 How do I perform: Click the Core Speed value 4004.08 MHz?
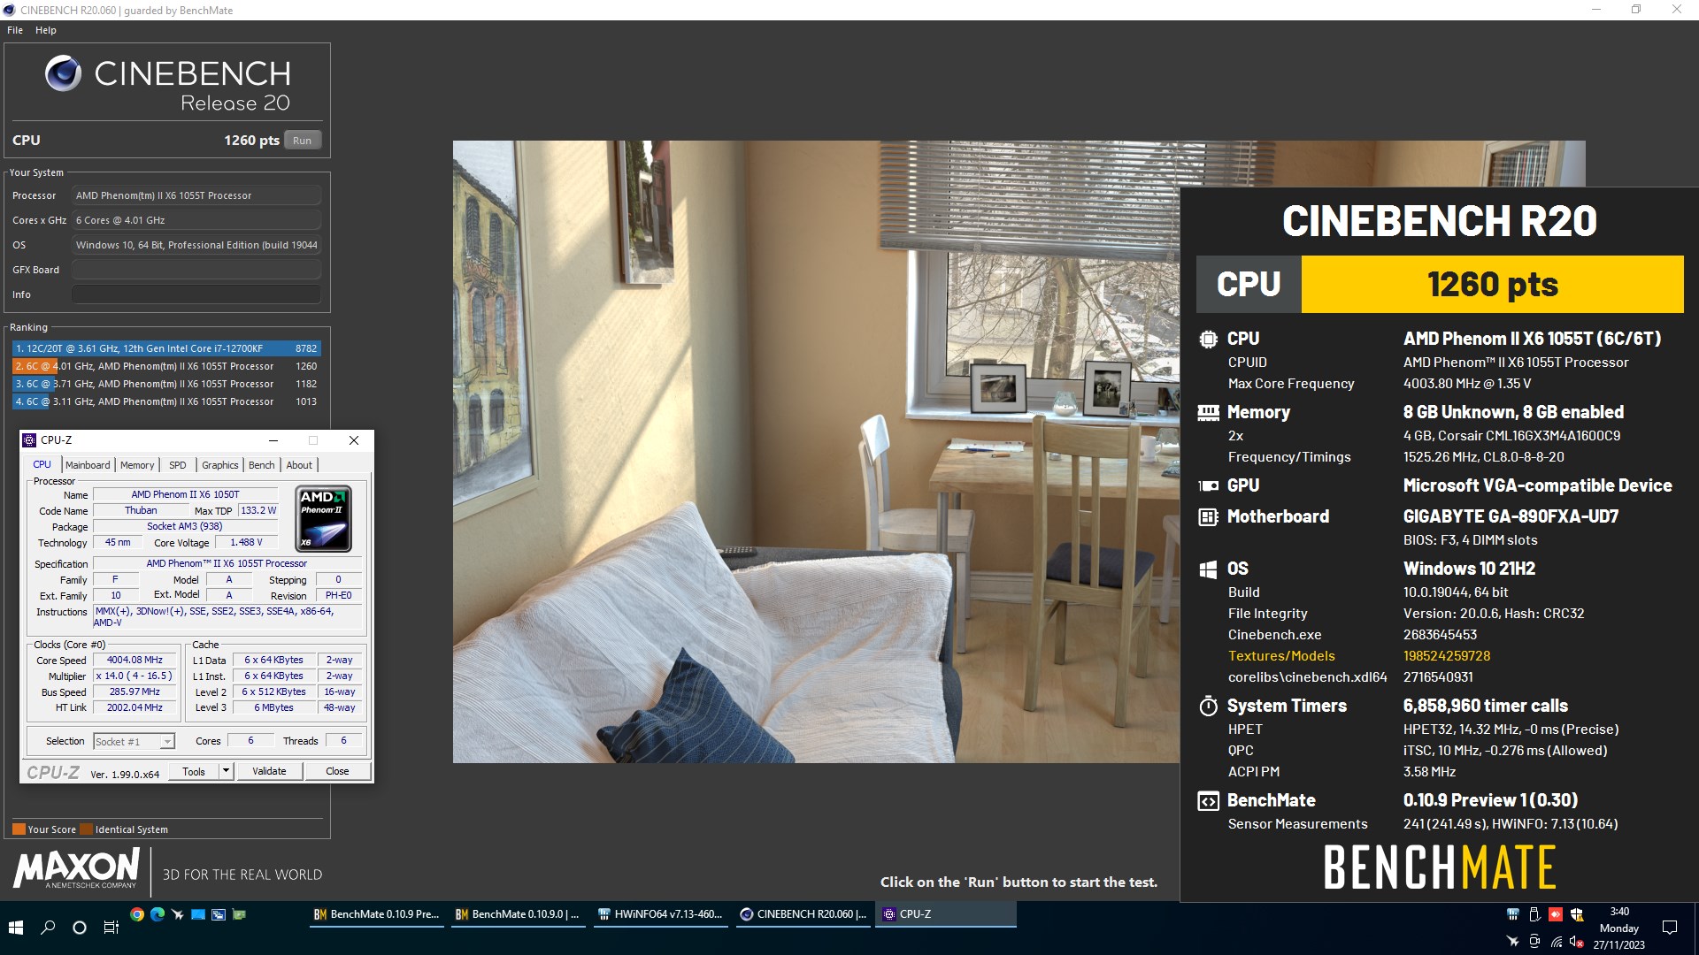coord(135,661)
